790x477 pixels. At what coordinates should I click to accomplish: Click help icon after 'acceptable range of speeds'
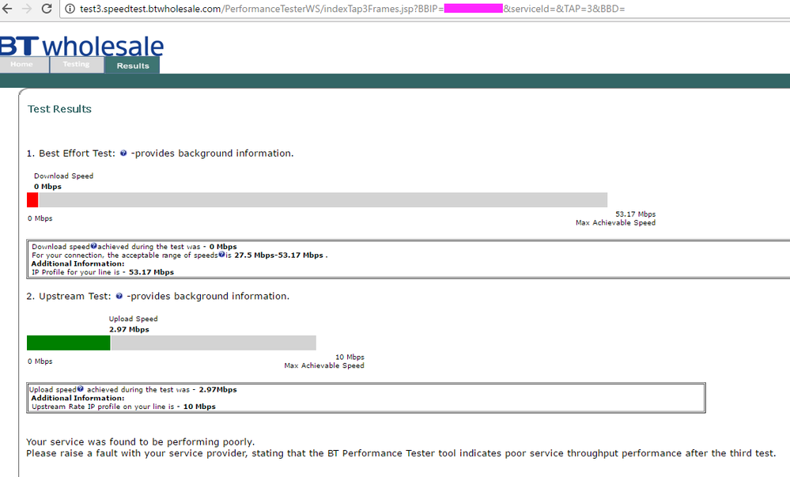(x=221, y=255)
